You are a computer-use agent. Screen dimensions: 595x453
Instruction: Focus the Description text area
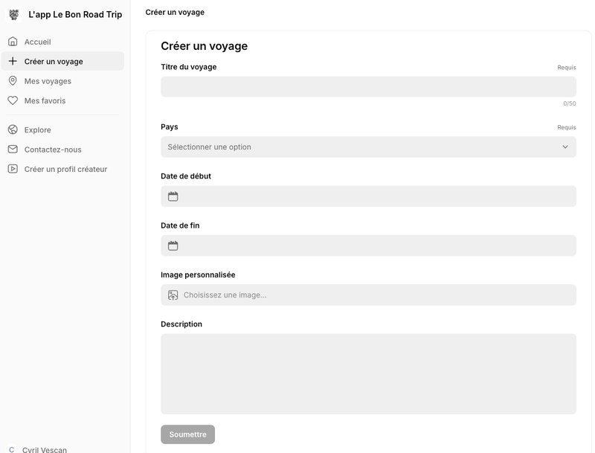[368, 373]
